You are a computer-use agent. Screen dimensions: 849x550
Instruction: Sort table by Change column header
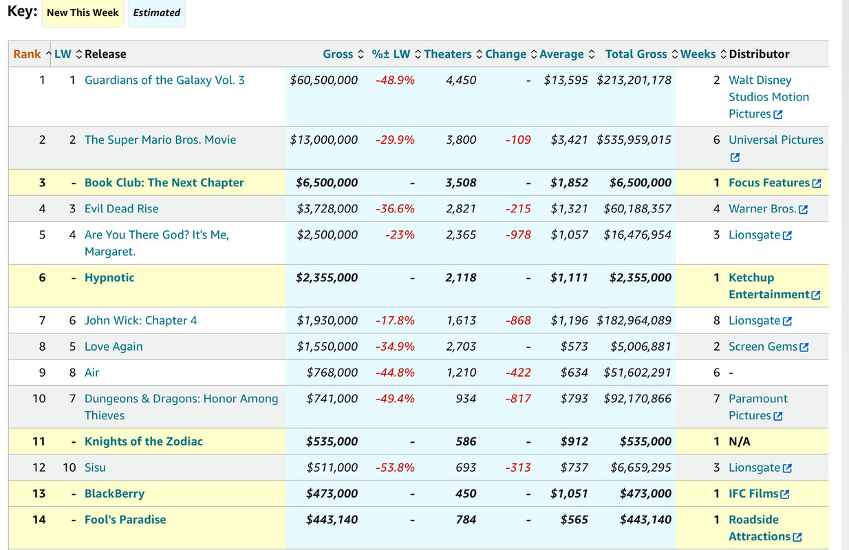point(511,54)
